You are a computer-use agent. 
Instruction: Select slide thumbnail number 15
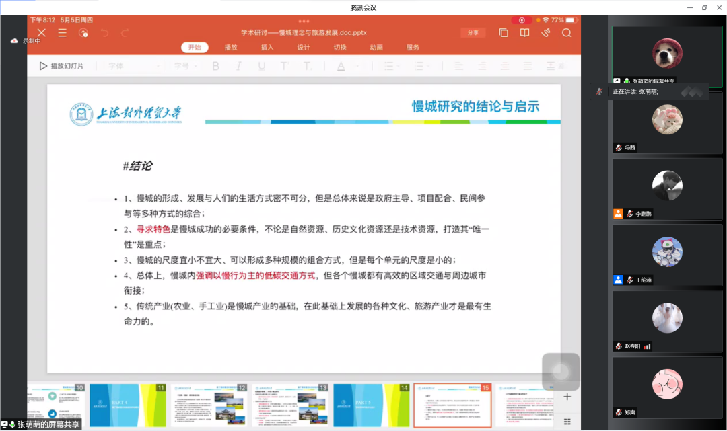(452, 404)
